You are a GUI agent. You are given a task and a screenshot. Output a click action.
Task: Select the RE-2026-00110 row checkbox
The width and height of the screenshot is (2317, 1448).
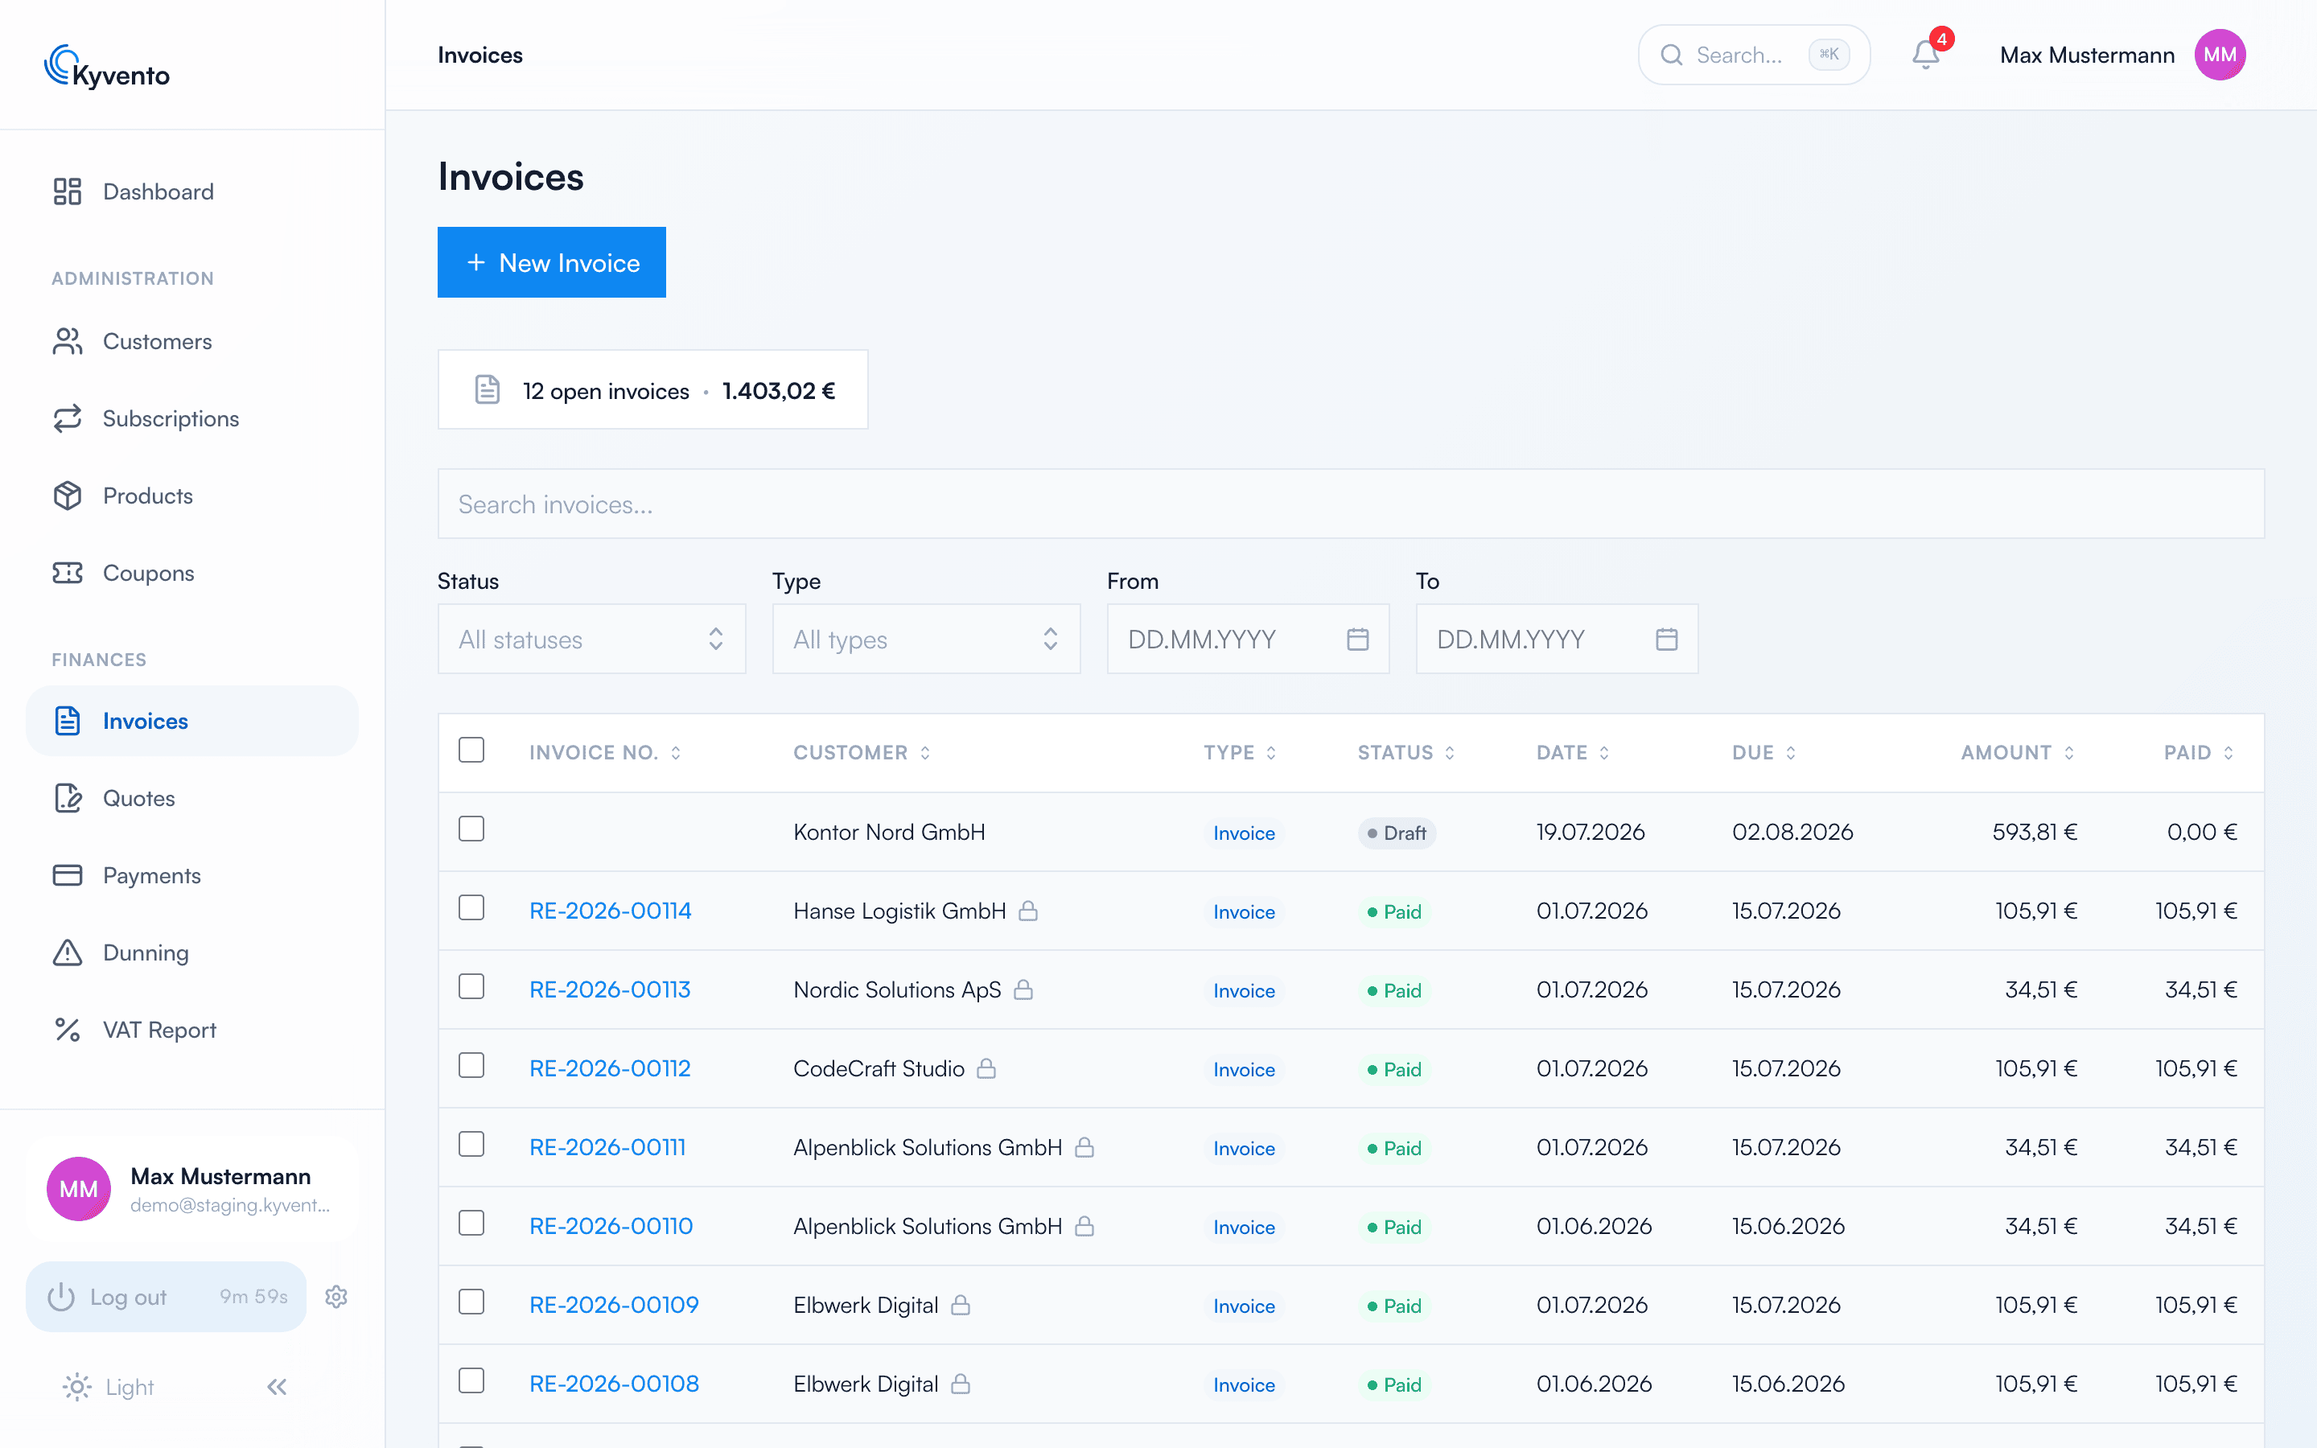click(471, 1223)
